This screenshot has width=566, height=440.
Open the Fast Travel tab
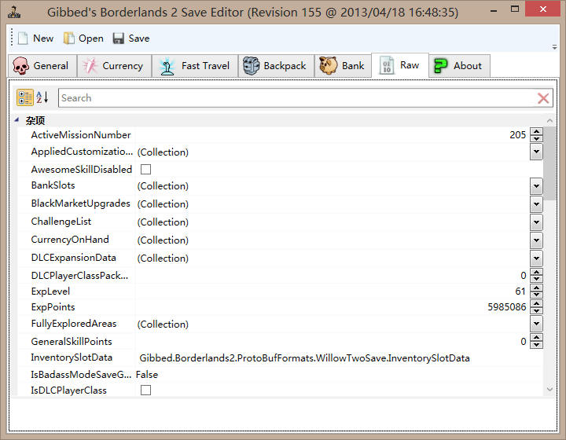[x=195, y=66]
